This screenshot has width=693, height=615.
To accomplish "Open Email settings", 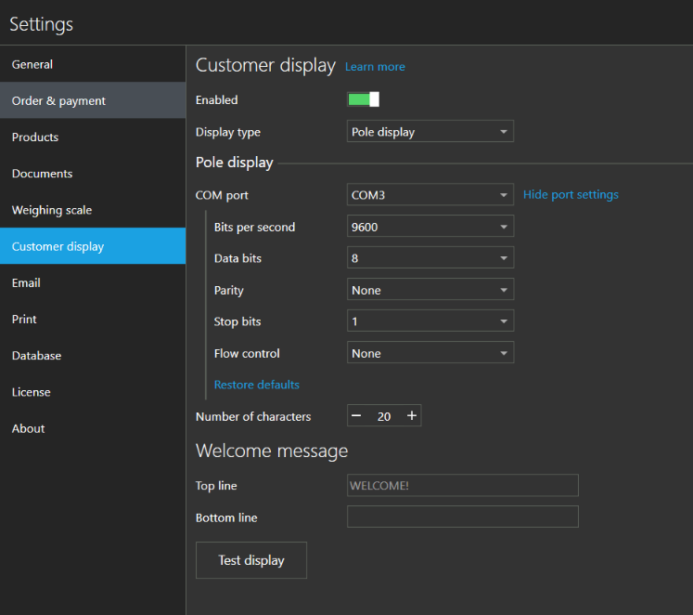I will 93,282.
